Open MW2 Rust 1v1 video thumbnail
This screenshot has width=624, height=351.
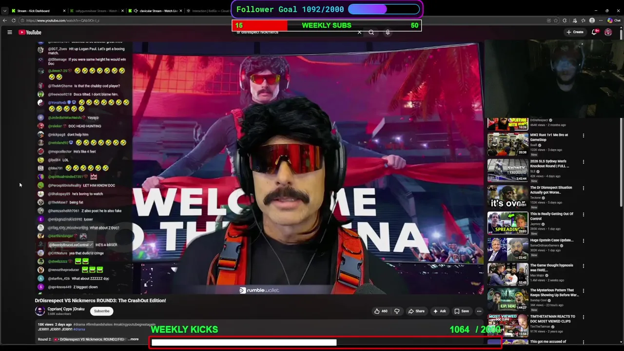507,144
